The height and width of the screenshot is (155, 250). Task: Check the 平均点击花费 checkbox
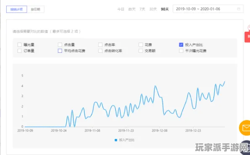(x=60, y=51)
